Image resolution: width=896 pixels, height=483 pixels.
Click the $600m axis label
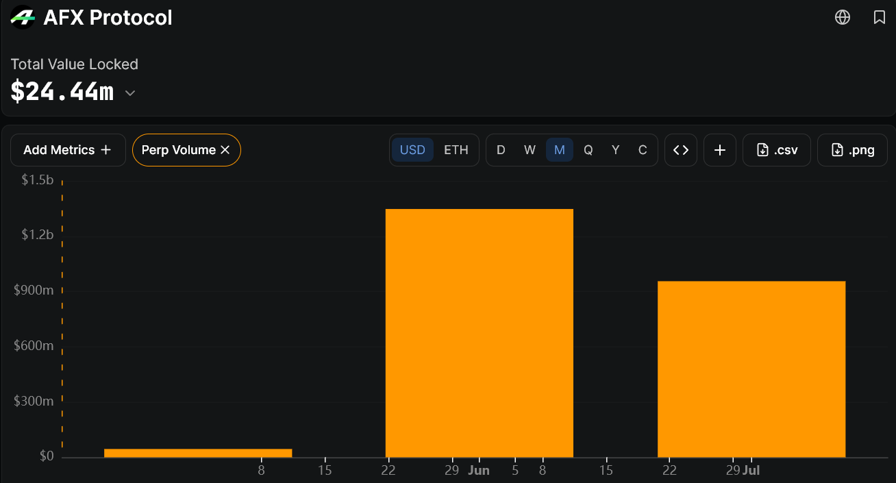coord(34,346)
